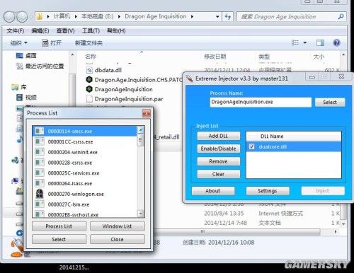
Task: Click the Process List vertical scrollbar thumb
Action: point(140,140)
